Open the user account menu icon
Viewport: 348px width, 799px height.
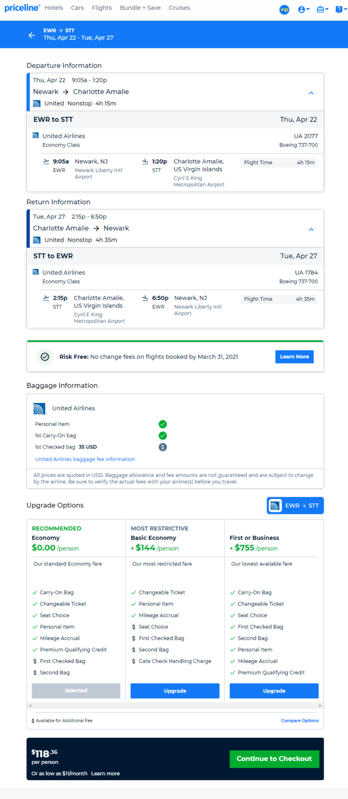304,9
